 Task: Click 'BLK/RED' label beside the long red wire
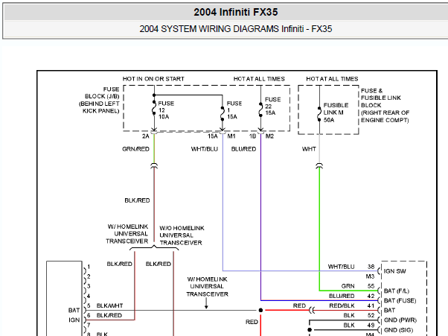(137, 200)
